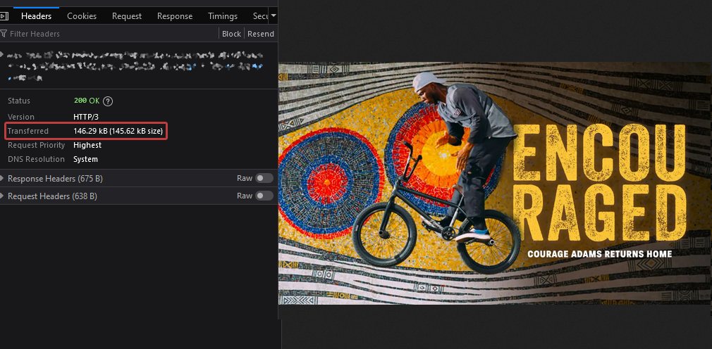
Task: Expand Request Headers (638 B) section
Action: coord(52,196)
